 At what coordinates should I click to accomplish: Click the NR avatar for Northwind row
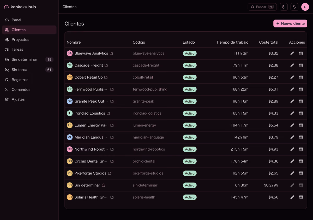[70, 149]
